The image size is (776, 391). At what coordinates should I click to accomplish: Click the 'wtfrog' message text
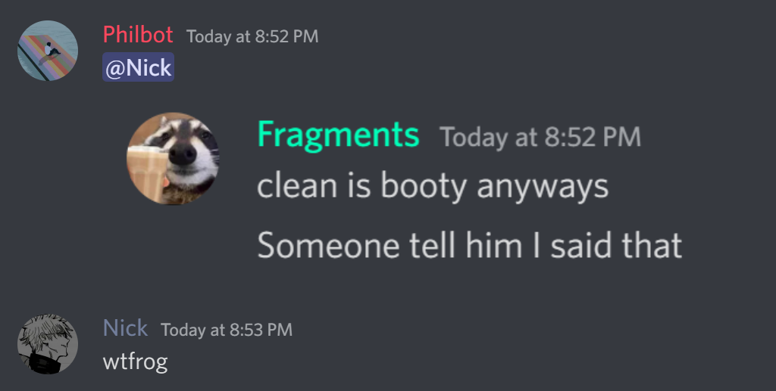click(135, 362)
